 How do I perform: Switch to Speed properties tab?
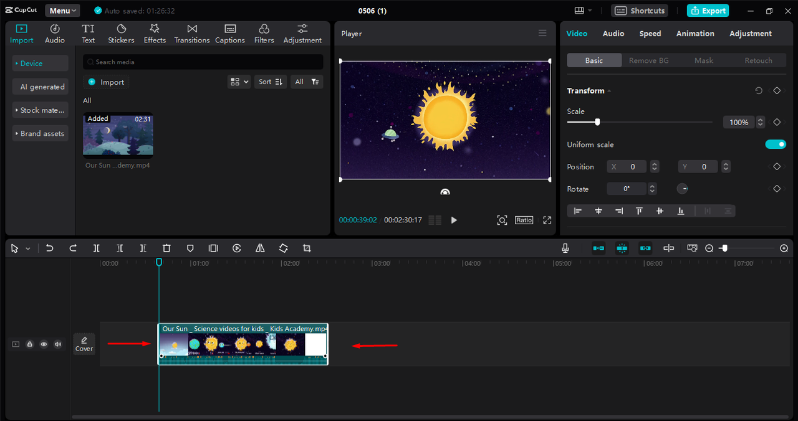pyautogui.click(x=650, y=34)
